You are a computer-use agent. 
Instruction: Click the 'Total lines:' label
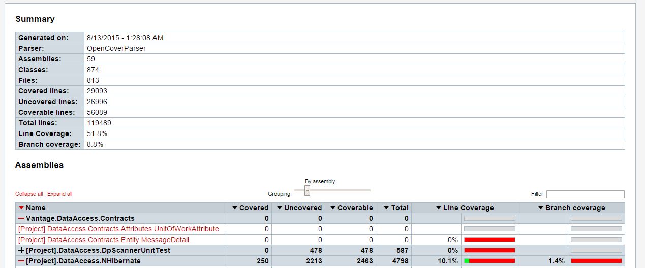point(38,123)
